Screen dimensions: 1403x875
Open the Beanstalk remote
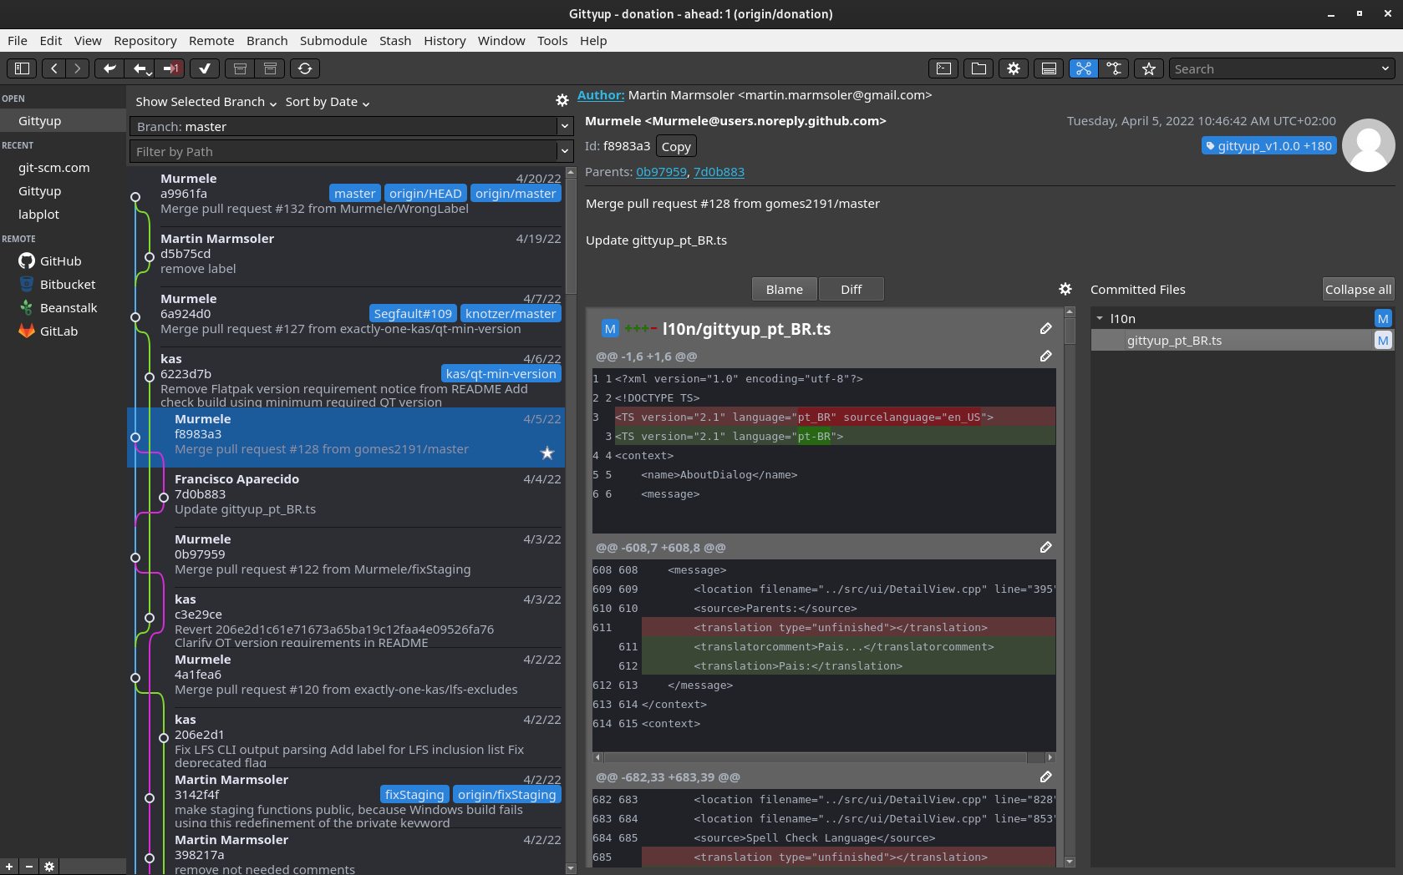tap(58, 308)
